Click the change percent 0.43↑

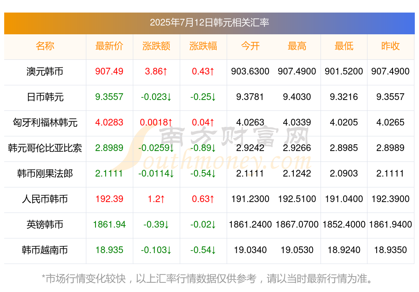click(203, 71)
